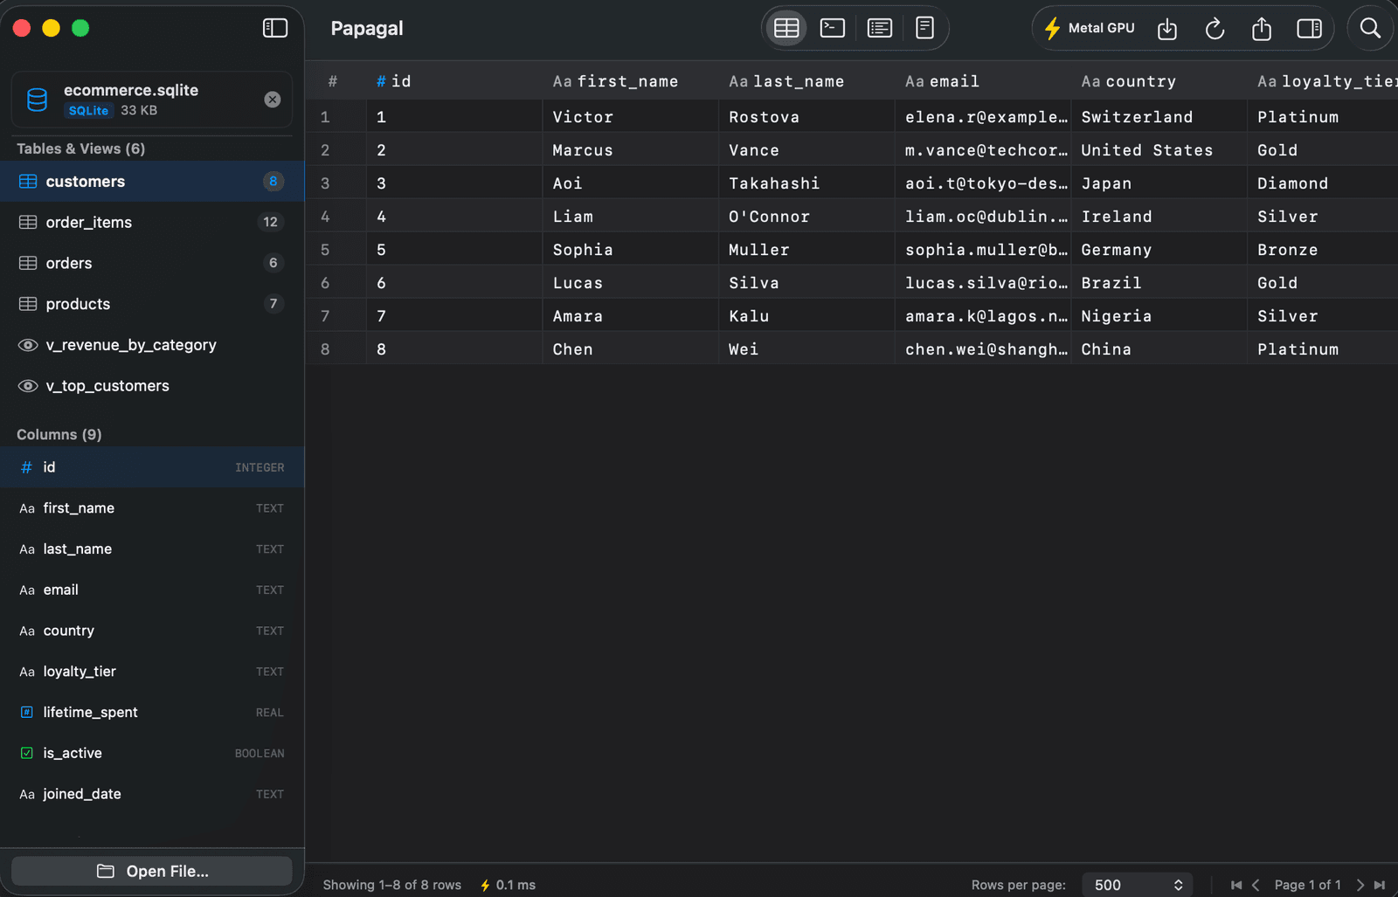Open the SQL console view
The width and height of the screenshot is (1398, 897).
833,28
